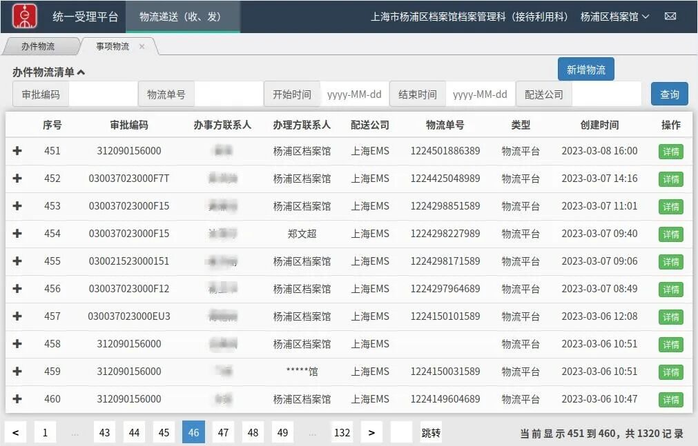This screenshot has height=446, width=698.
Task: Go to previous page via left arrow
Action: (15, 432)
